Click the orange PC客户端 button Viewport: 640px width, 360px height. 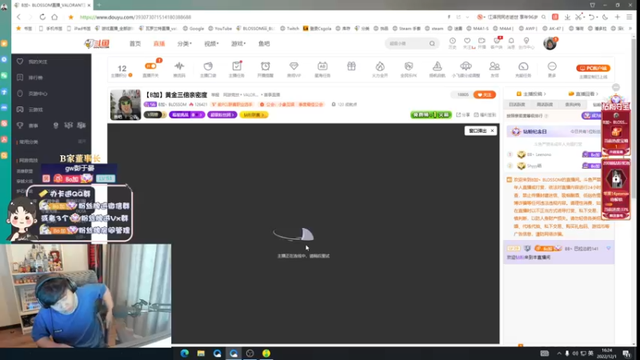[x=593, y=68]
